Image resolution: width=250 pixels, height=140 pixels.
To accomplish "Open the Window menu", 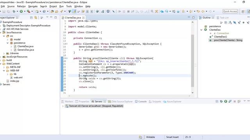I will (79, 6).
